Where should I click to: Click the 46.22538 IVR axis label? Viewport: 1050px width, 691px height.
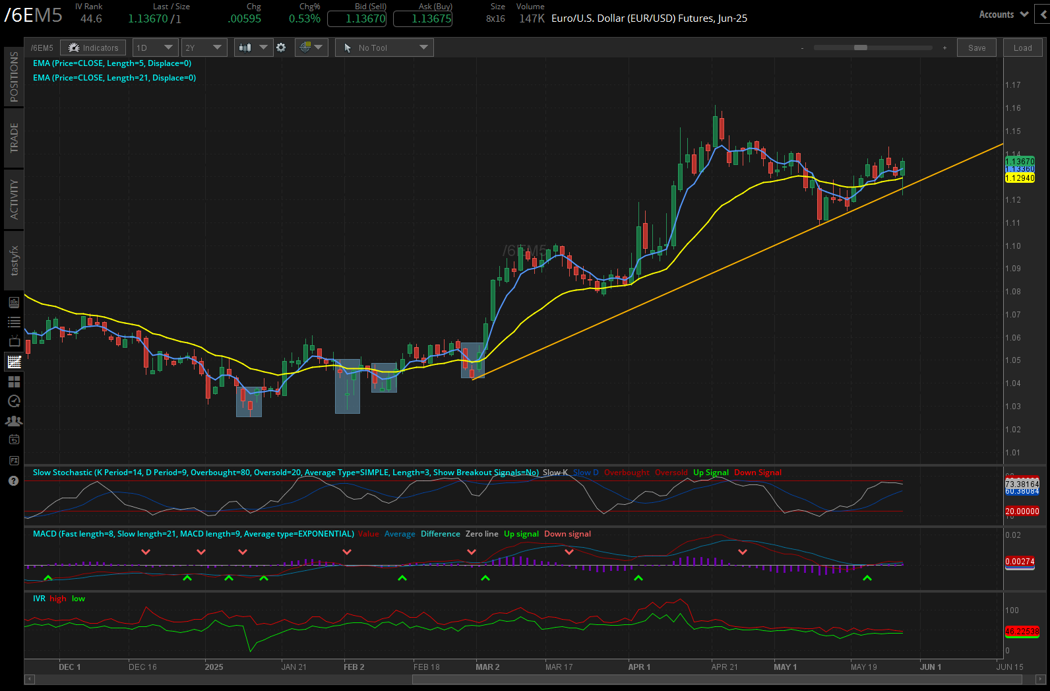click(x=1022, y=632)
